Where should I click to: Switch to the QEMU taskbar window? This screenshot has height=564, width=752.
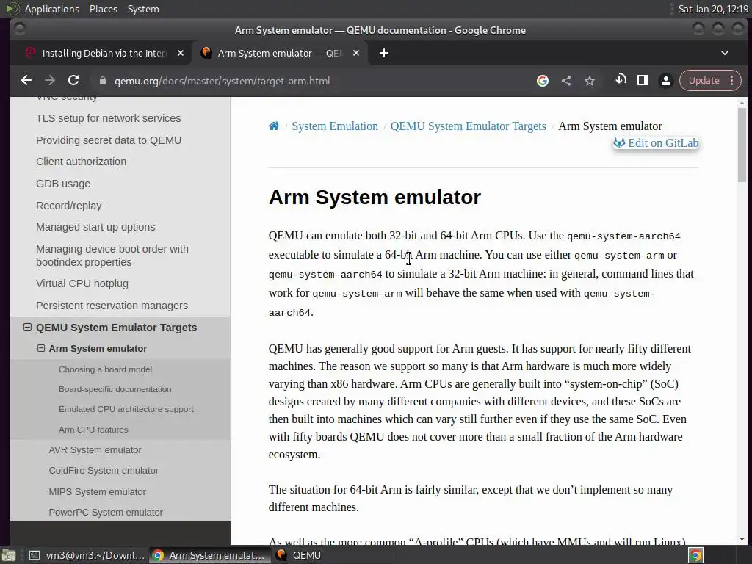coord(299,555)
